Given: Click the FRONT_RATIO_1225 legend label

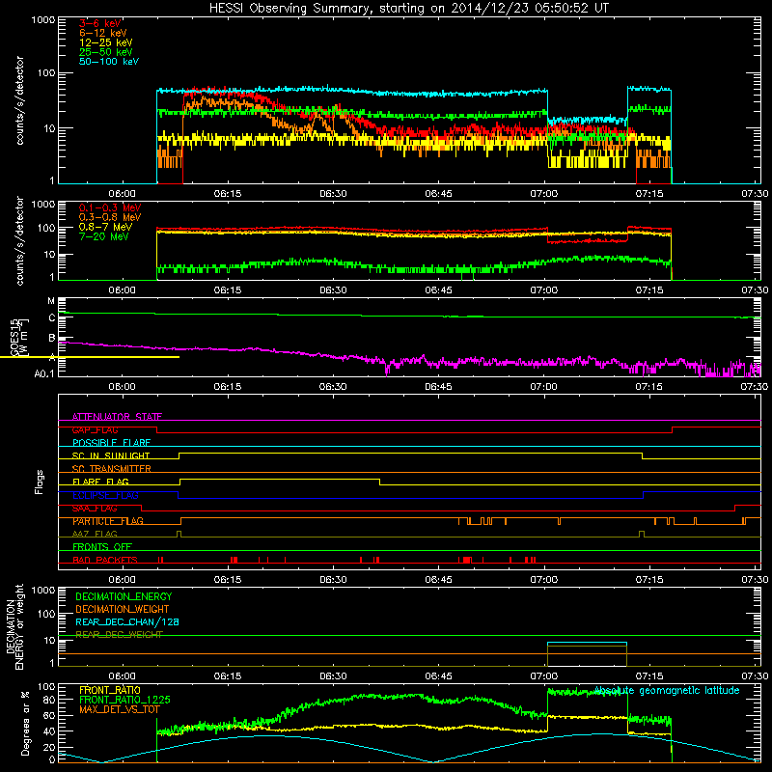Looking at the screenshot, I should point(124,700).
